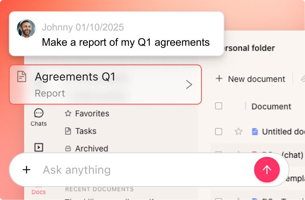Star the Untitled doc to favorite it
The width and height of the screenshot is (305, 200).
click(x=238, y=132)
